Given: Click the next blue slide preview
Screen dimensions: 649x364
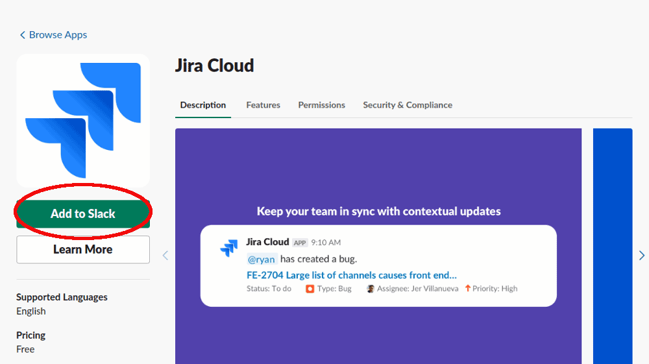Looking at the screenshot, I should [x=613, y=246].
